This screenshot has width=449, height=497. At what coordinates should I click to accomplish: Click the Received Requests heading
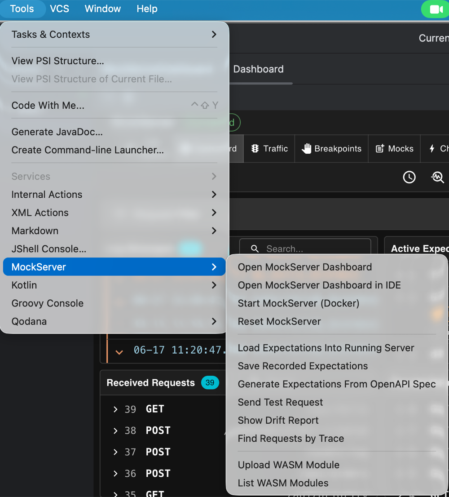(150, 382)
